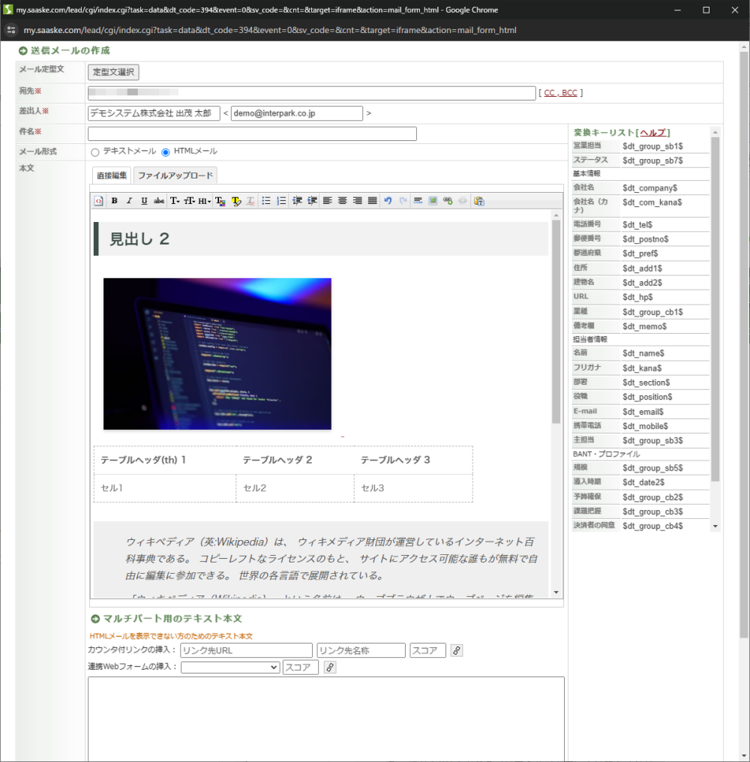Screen dimensions: 750x762
Task: Click the 定型文選択 button
Action: (113, 72)
